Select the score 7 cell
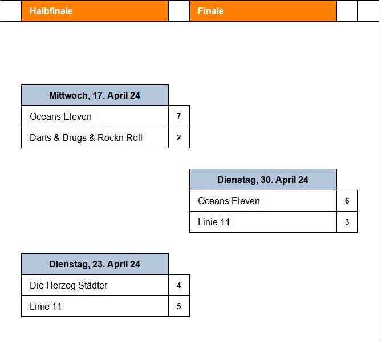The height and width of the screenshot is (345, 382). coord(179,116)
